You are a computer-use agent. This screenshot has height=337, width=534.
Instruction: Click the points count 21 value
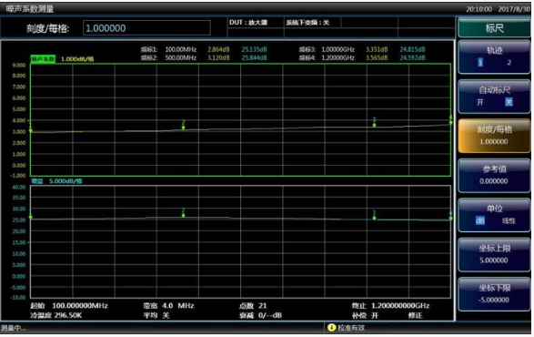[263, 306]
